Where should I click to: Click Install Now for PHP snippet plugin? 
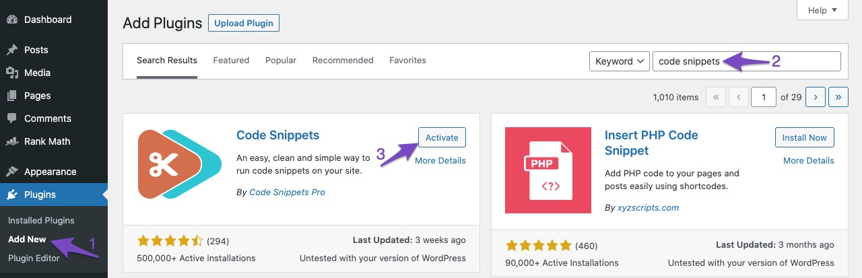coord(805,137)
